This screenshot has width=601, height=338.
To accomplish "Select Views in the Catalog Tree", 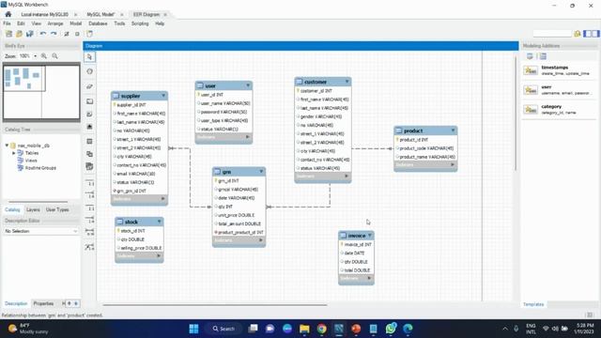I will [x=31, y=161].
